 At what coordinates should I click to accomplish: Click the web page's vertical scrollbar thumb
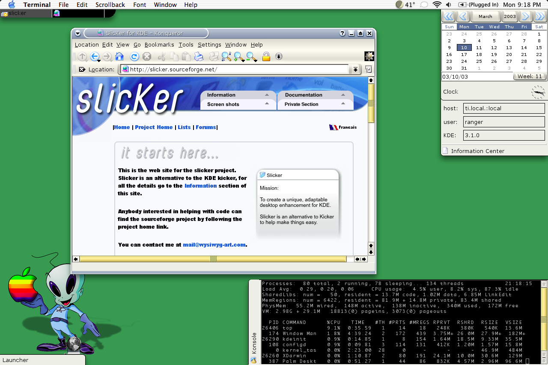click(x=371, y=103)
